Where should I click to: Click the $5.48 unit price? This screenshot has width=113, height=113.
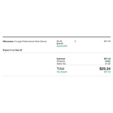(59, 41)
